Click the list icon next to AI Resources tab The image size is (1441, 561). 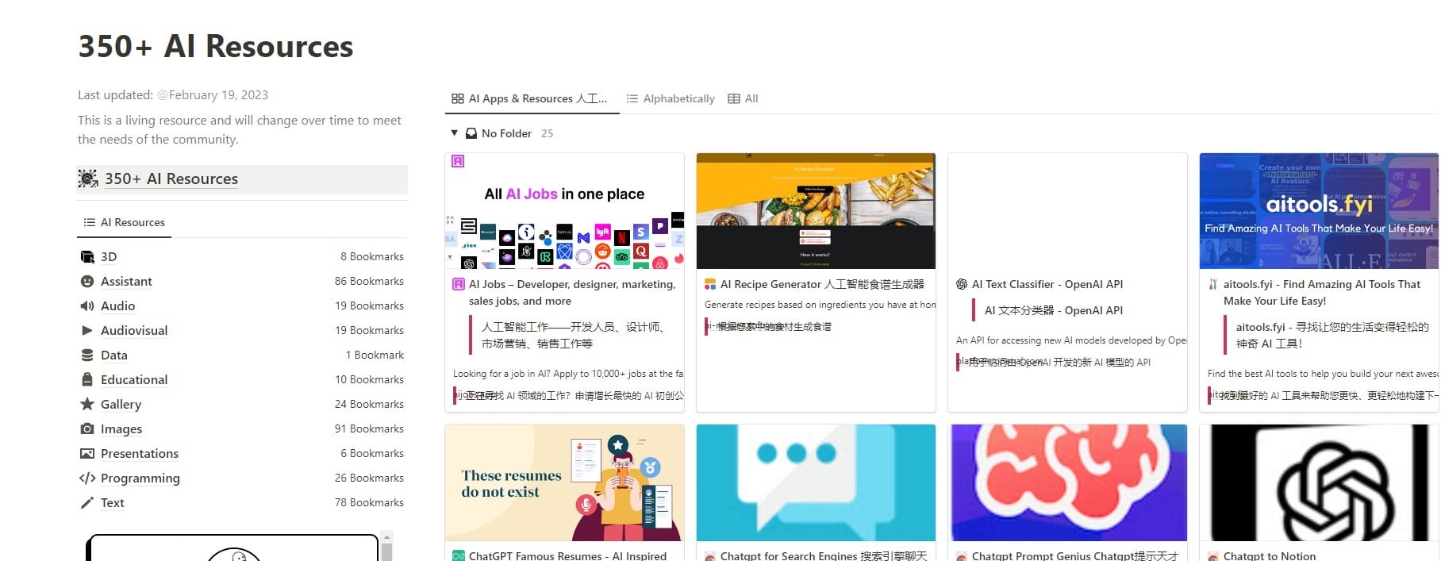point(90,222)
